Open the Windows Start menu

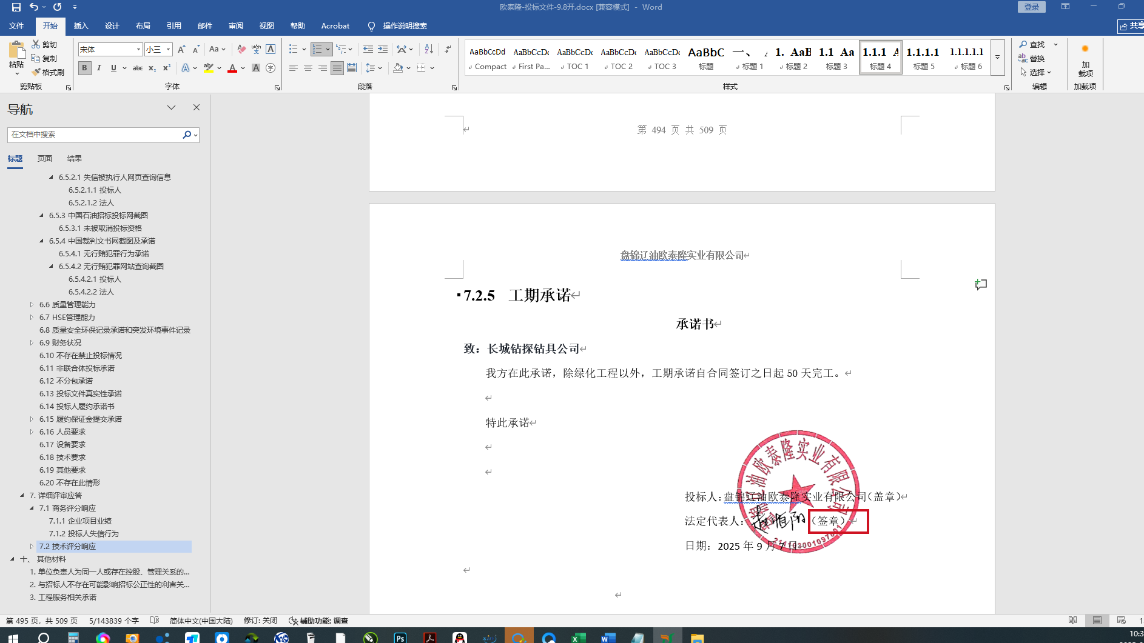tap(13, 637)
